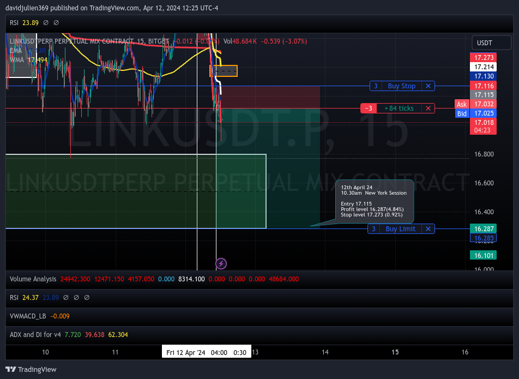Select the LINKUSDTPERP symbol legend title
The height and width of the screenshot is (379, 519).
coord(89,41)
